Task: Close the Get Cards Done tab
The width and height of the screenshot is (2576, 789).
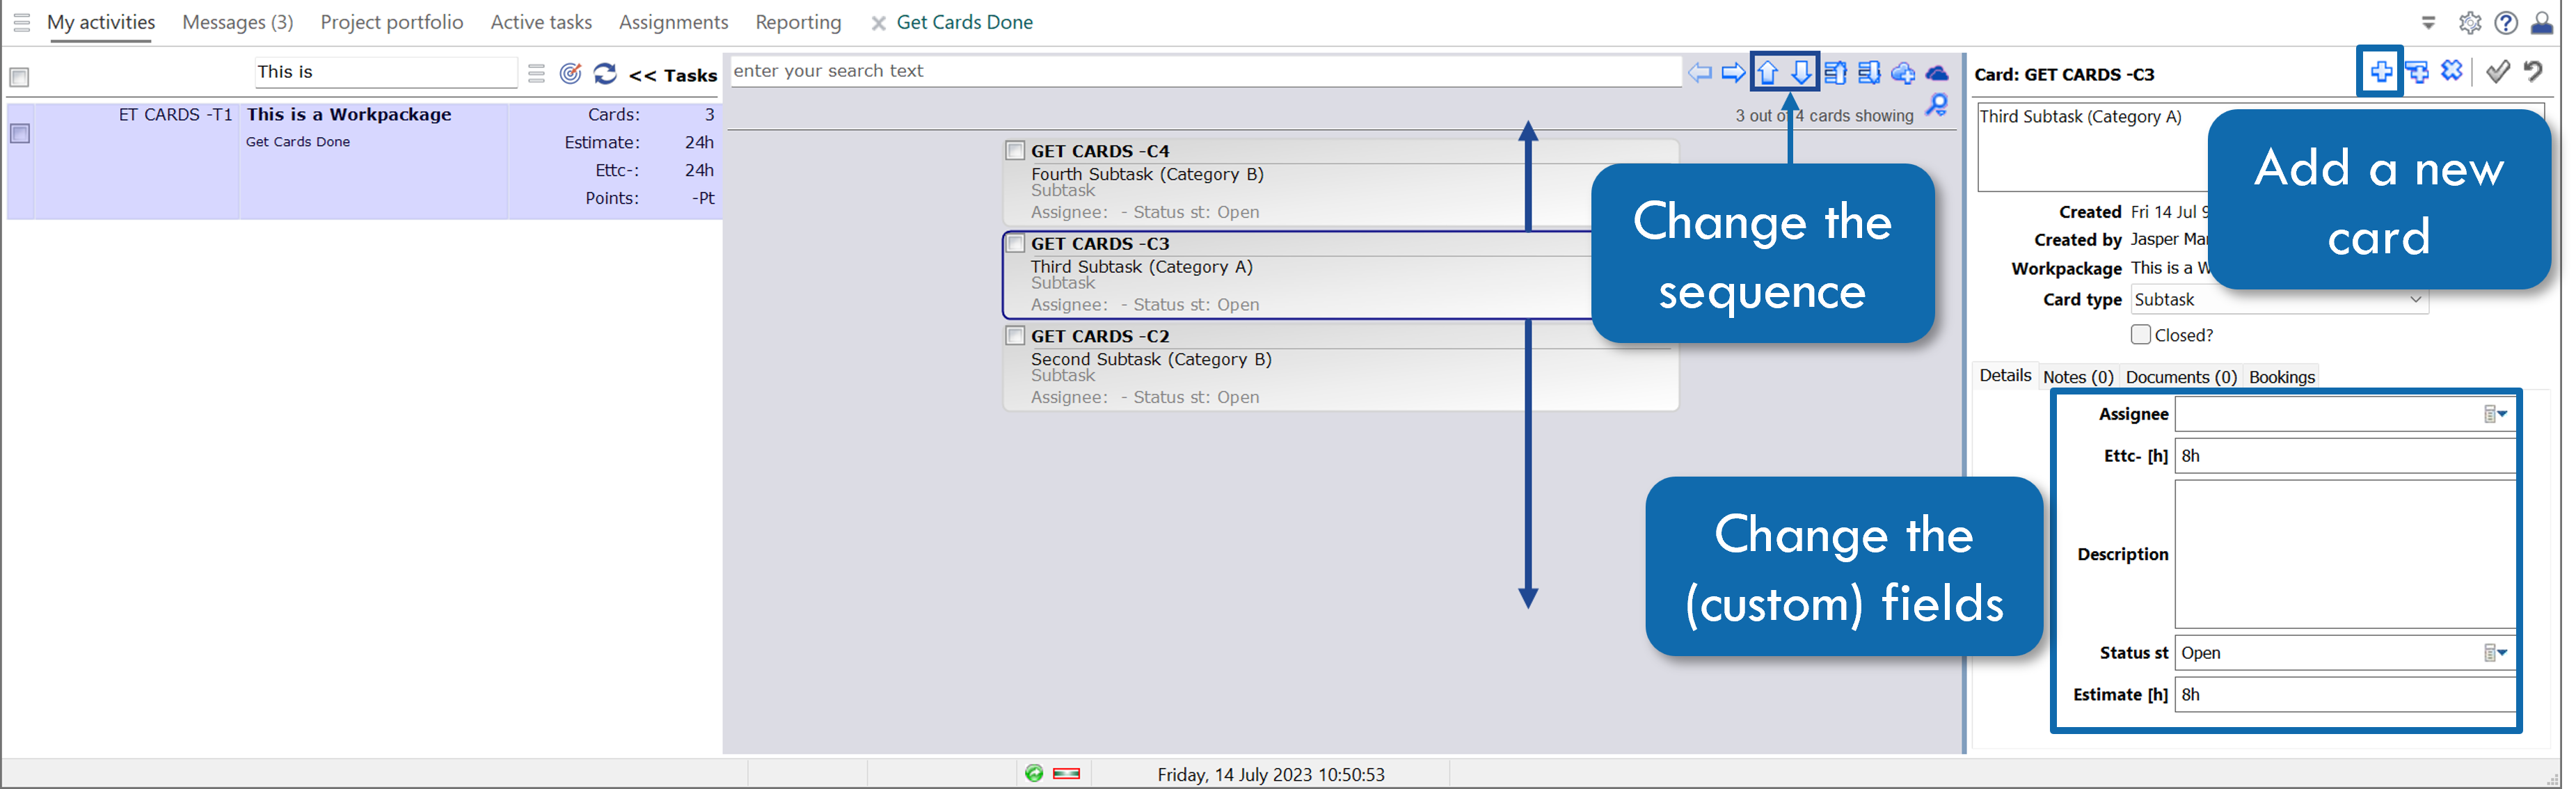Action: click(x=878, y=23)
